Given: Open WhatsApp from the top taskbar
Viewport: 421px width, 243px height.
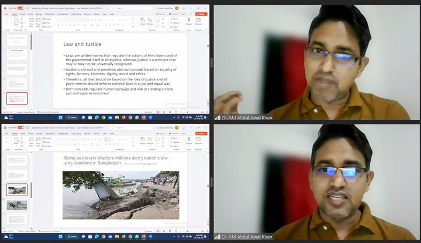Looking at the screenshot, I should point(137,117).
